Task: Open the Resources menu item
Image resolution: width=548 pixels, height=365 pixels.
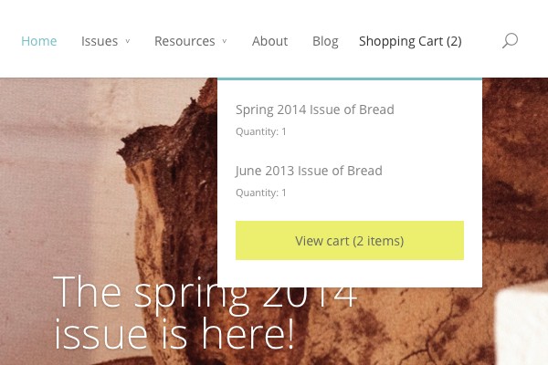Action: click(x=184, y=41)
